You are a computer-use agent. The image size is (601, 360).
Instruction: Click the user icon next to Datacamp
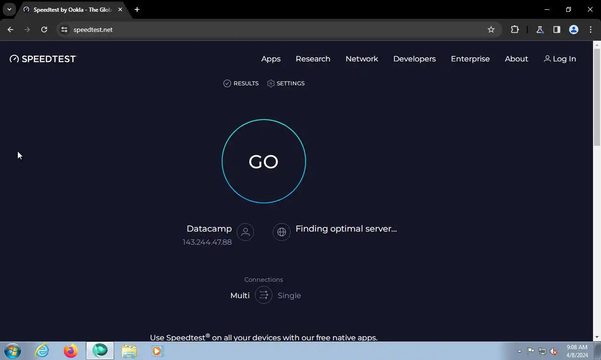coord(245,232)
